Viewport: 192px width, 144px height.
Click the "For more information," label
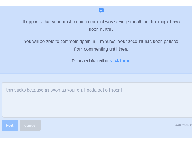pos(90,61)
